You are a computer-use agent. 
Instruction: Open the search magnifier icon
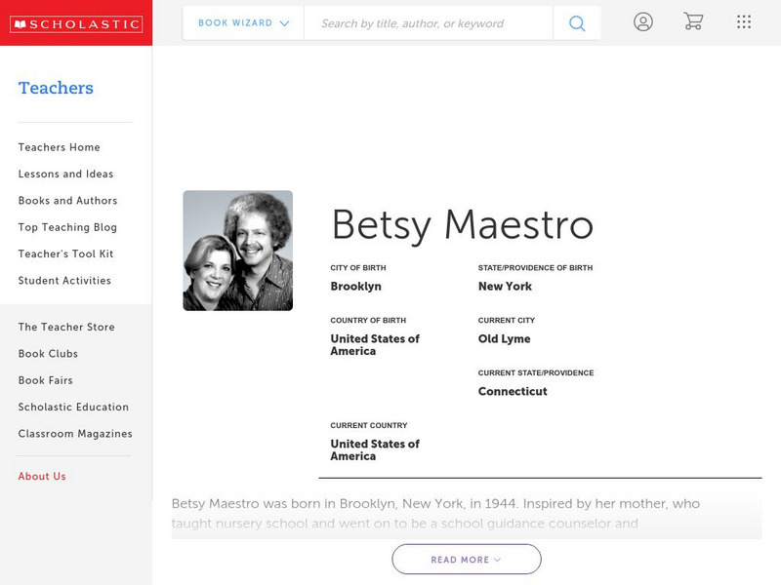pyautogui.click(x=576, y=21)
